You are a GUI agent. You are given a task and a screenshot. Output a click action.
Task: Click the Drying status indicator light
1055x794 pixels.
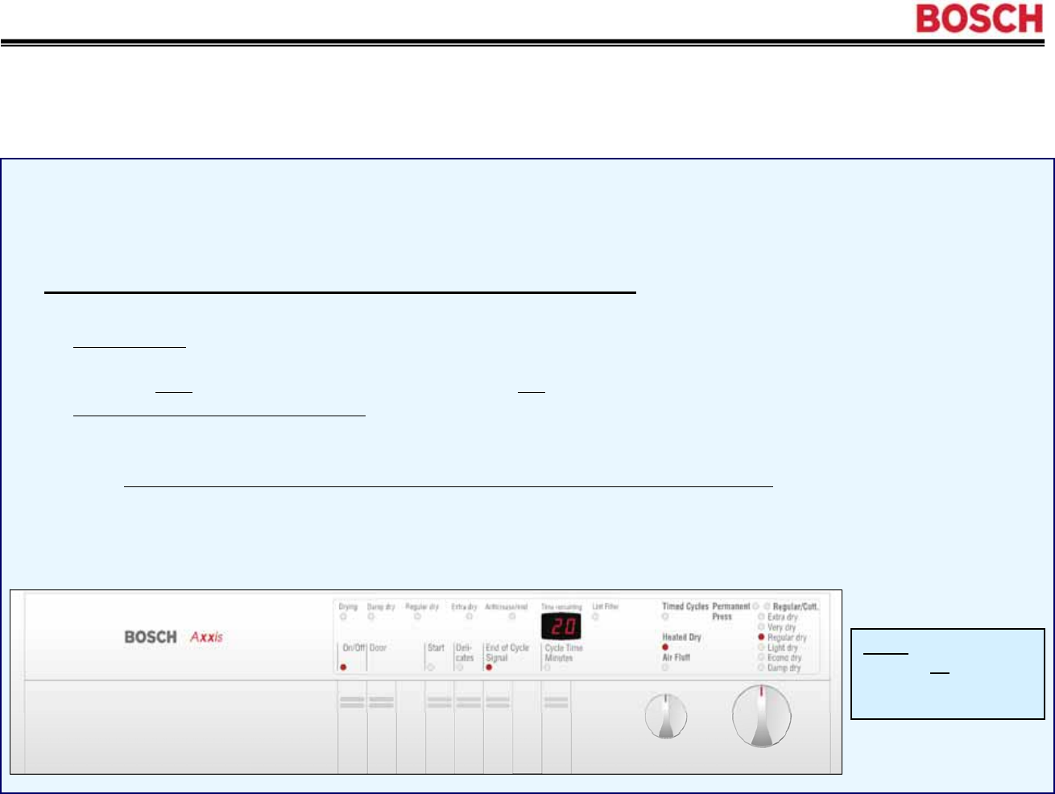click(343, 617)
